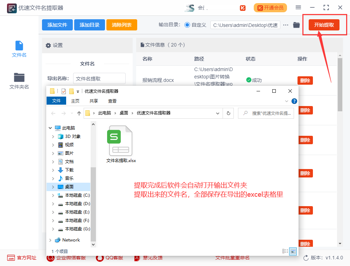Click the output directory path field
Viewport: 350px width, 266px height.
pos(245,25)
